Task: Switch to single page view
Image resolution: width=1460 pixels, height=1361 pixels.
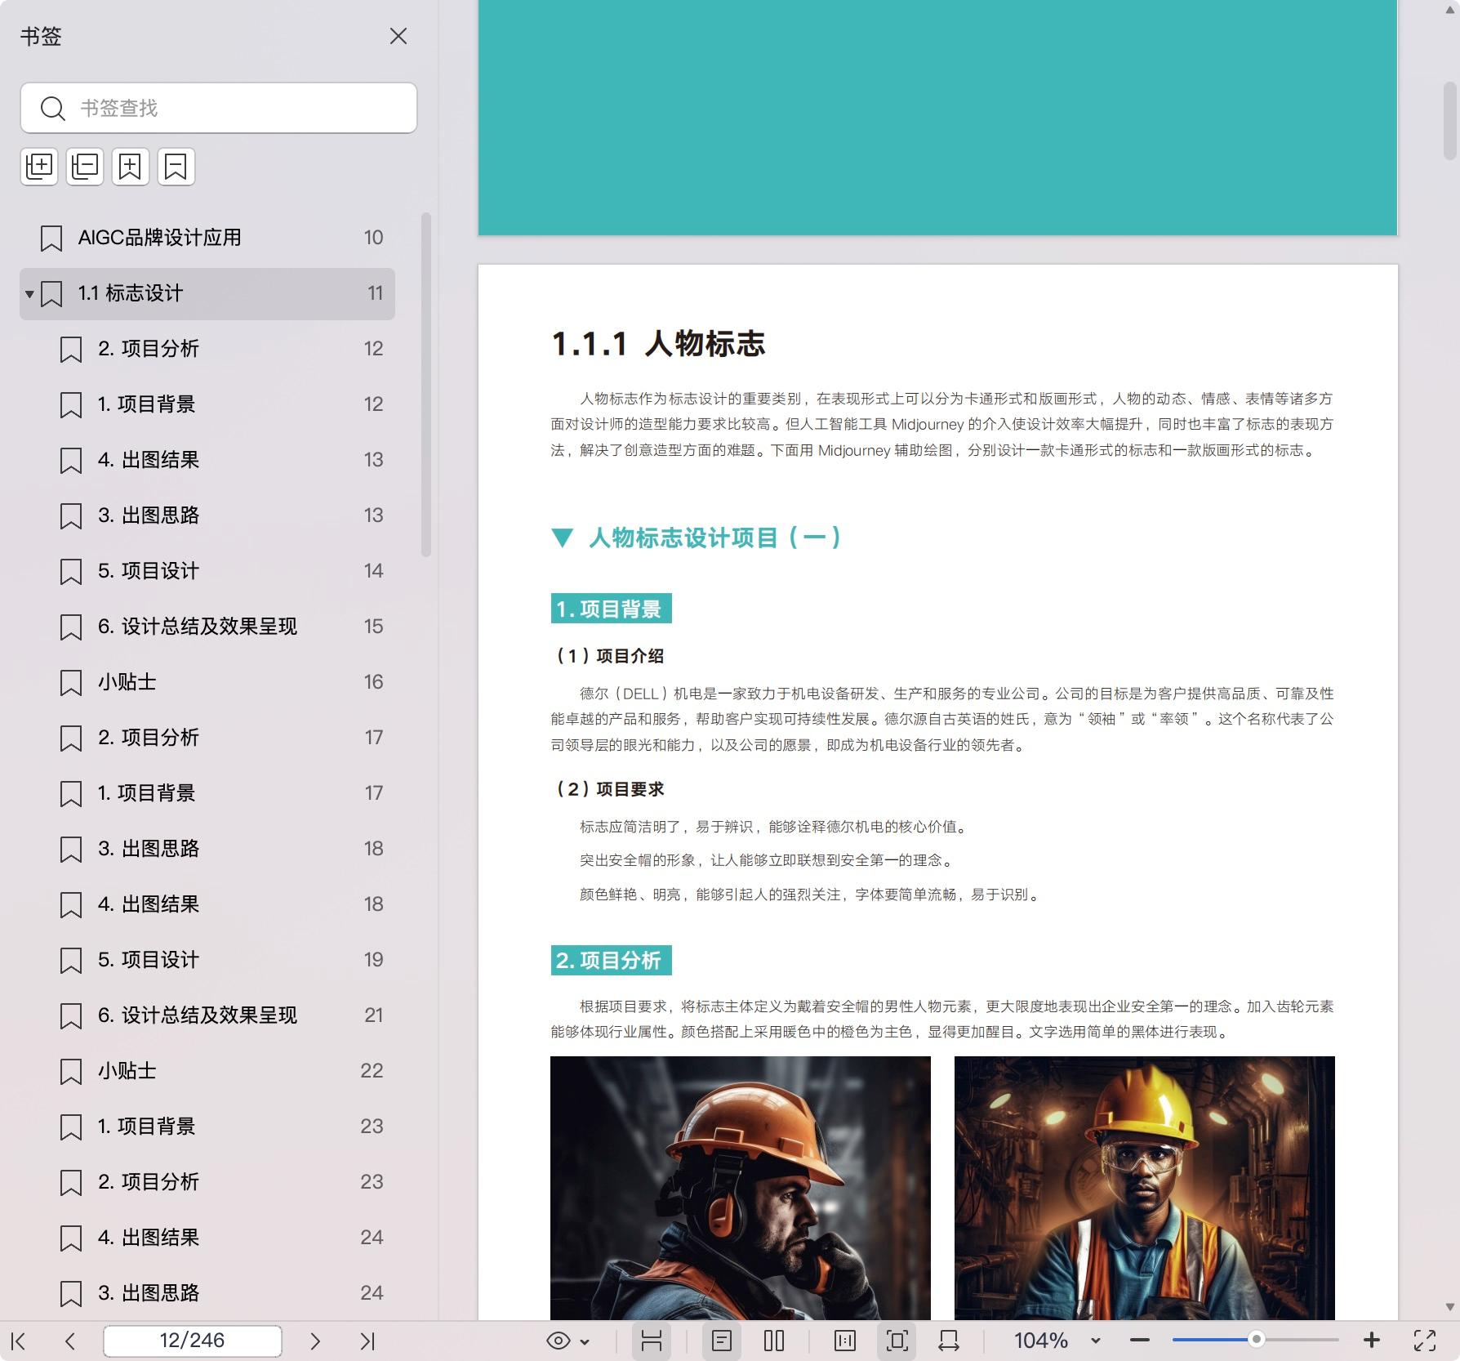Action: (x=722, y=1341)
